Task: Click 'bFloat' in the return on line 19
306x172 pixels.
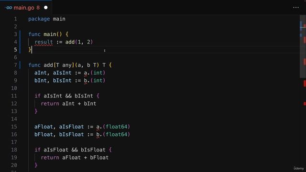Action: [x=99, y=158]
